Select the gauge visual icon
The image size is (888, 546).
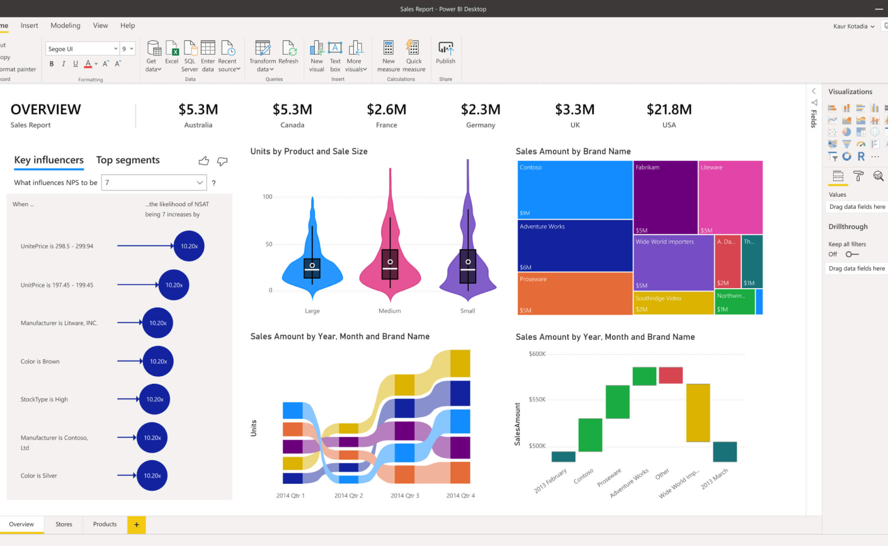[861, 144]
